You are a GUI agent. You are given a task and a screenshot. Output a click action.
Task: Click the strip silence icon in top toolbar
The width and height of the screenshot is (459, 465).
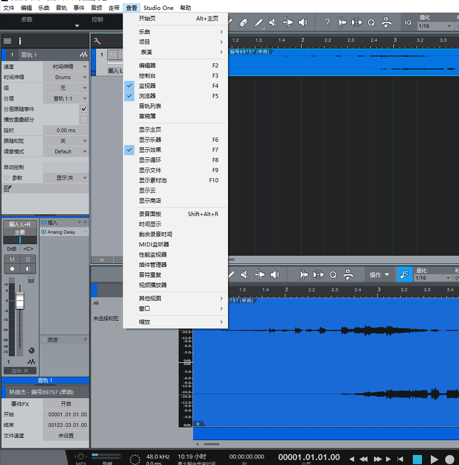(386, 23)
